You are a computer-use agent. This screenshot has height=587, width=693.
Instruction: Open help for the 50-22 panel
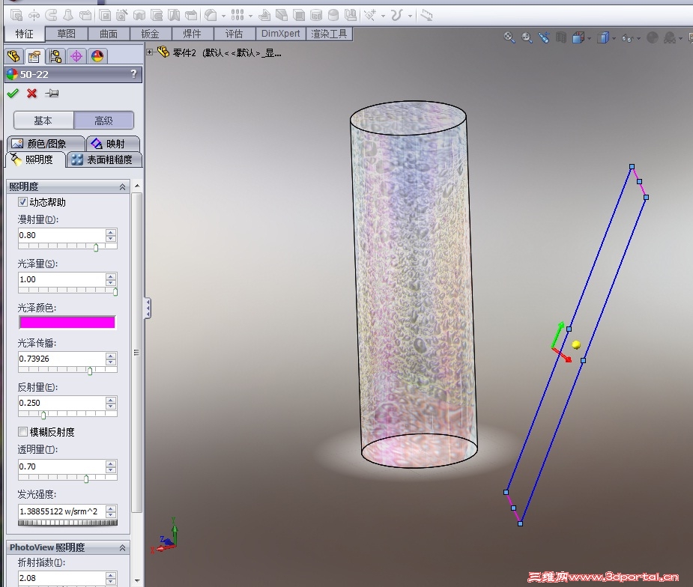pyautogui.click(x=134, y=74)
